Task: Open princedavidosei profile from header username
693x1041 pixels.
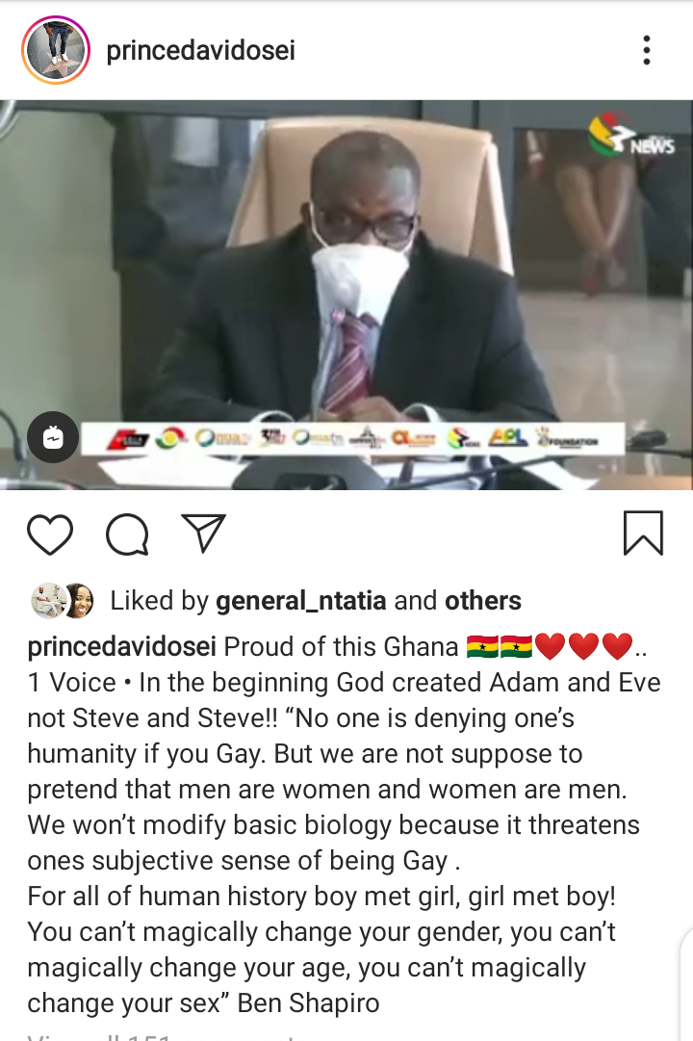Action: pyautogui.click(x=200, y=50)
